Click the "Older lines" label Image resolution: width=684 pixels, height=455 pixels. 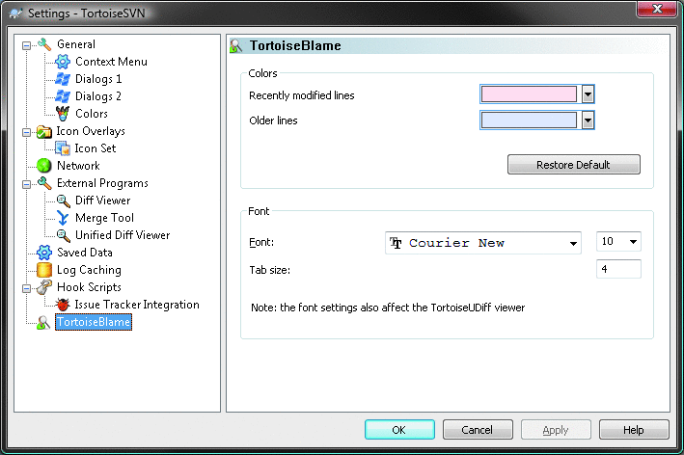point(274,120)
